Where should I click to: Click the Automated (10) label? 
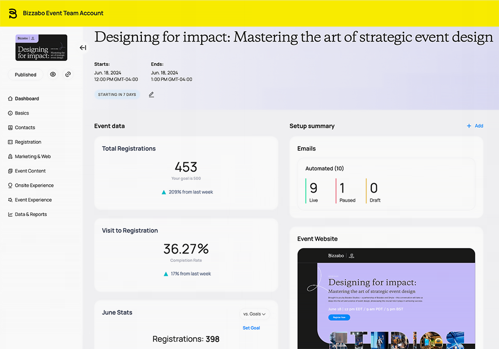tap(324, 169)
